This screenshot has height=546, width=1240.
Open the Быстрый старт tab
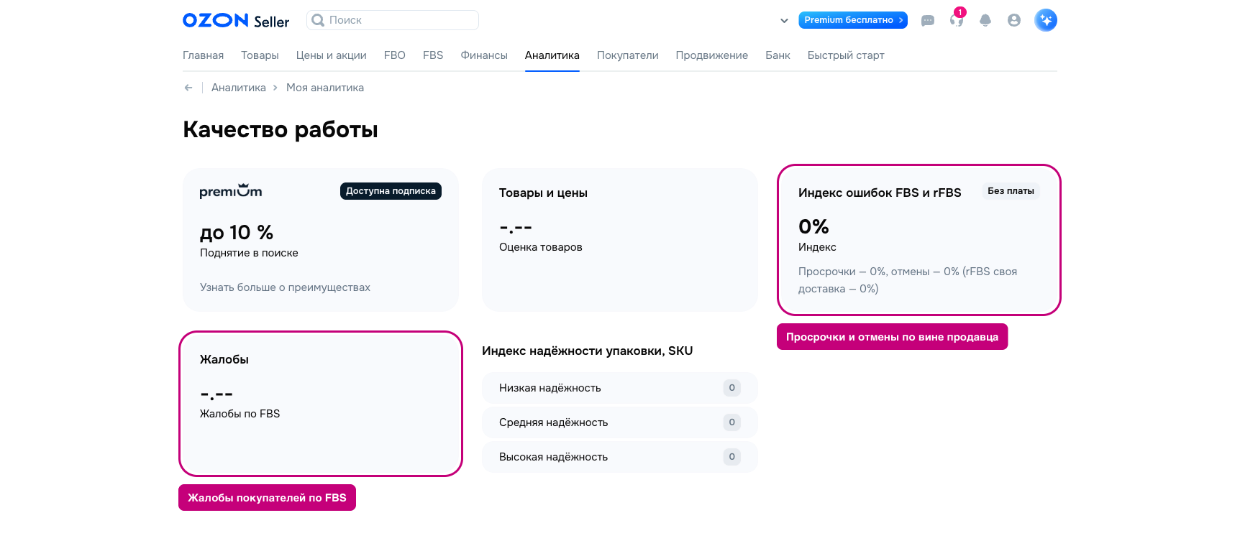(x=846, y=55)
